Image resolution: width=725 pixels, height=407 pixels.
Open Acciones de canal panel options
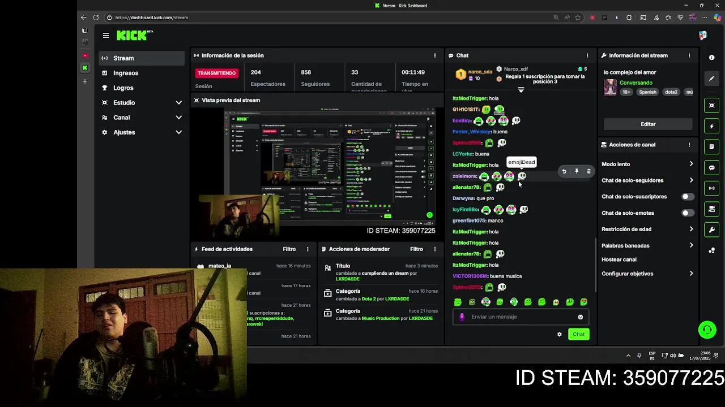tap(689, 145)
